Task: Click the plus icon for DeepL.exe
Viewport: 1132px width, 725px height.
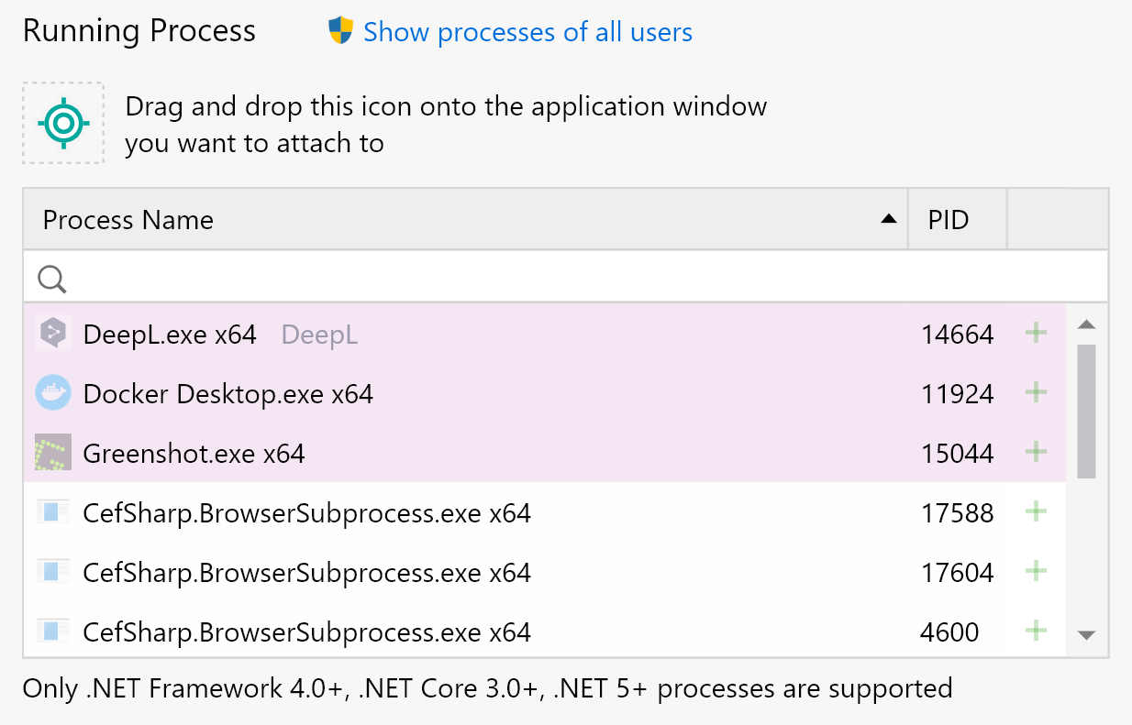Action: [x=1036, y=334]
